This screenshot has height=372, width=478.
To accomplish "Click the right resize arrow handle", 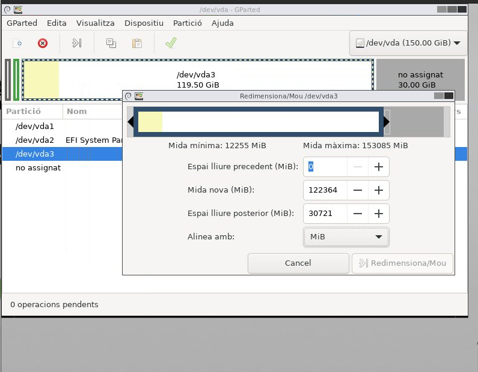I will [387, 122].
